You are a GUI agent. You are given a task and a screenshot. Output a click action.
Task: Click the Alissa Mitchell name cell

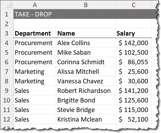pos(78,72)
